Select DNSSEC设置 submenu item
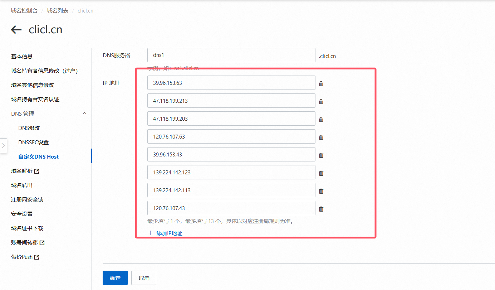This screenshot has height=290, width=495. tap(33, 142)
